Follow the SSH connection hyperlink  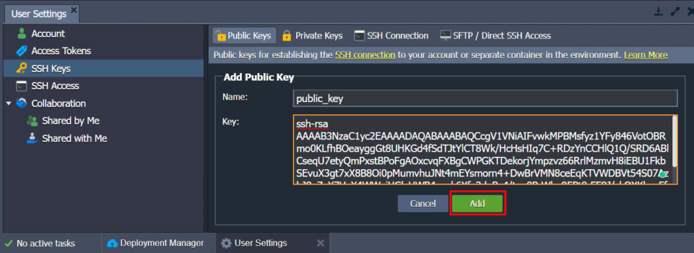coord(365,55)
